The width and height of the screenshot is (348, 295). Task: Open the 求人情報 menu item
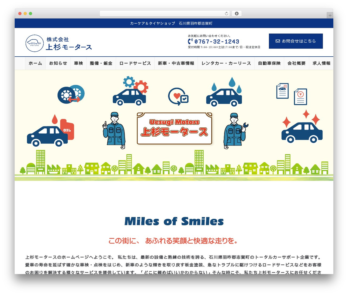click(x=321, y=63)
